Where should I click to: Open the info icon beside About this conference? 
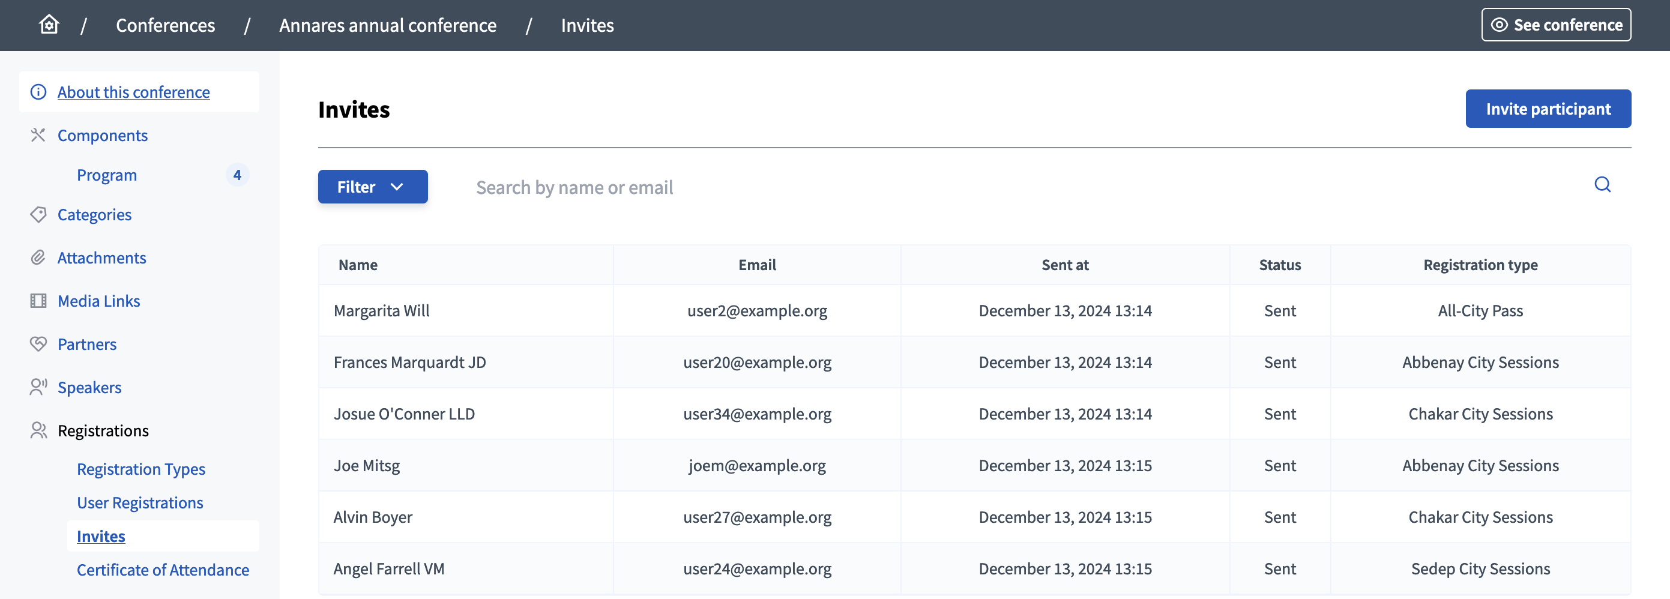coord(38,91)
